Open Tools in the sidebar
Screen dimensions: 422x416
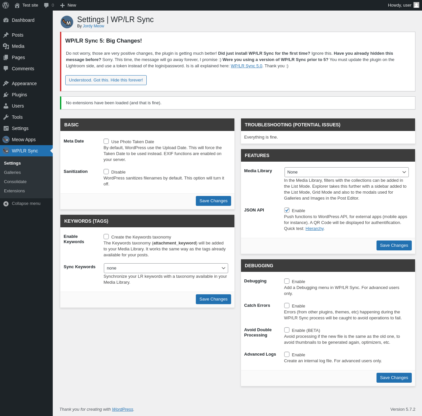click(x=26, y=117)
